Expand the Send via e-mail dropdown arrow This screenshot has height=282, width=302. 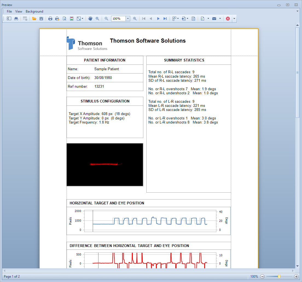click(x=220, y=19)
